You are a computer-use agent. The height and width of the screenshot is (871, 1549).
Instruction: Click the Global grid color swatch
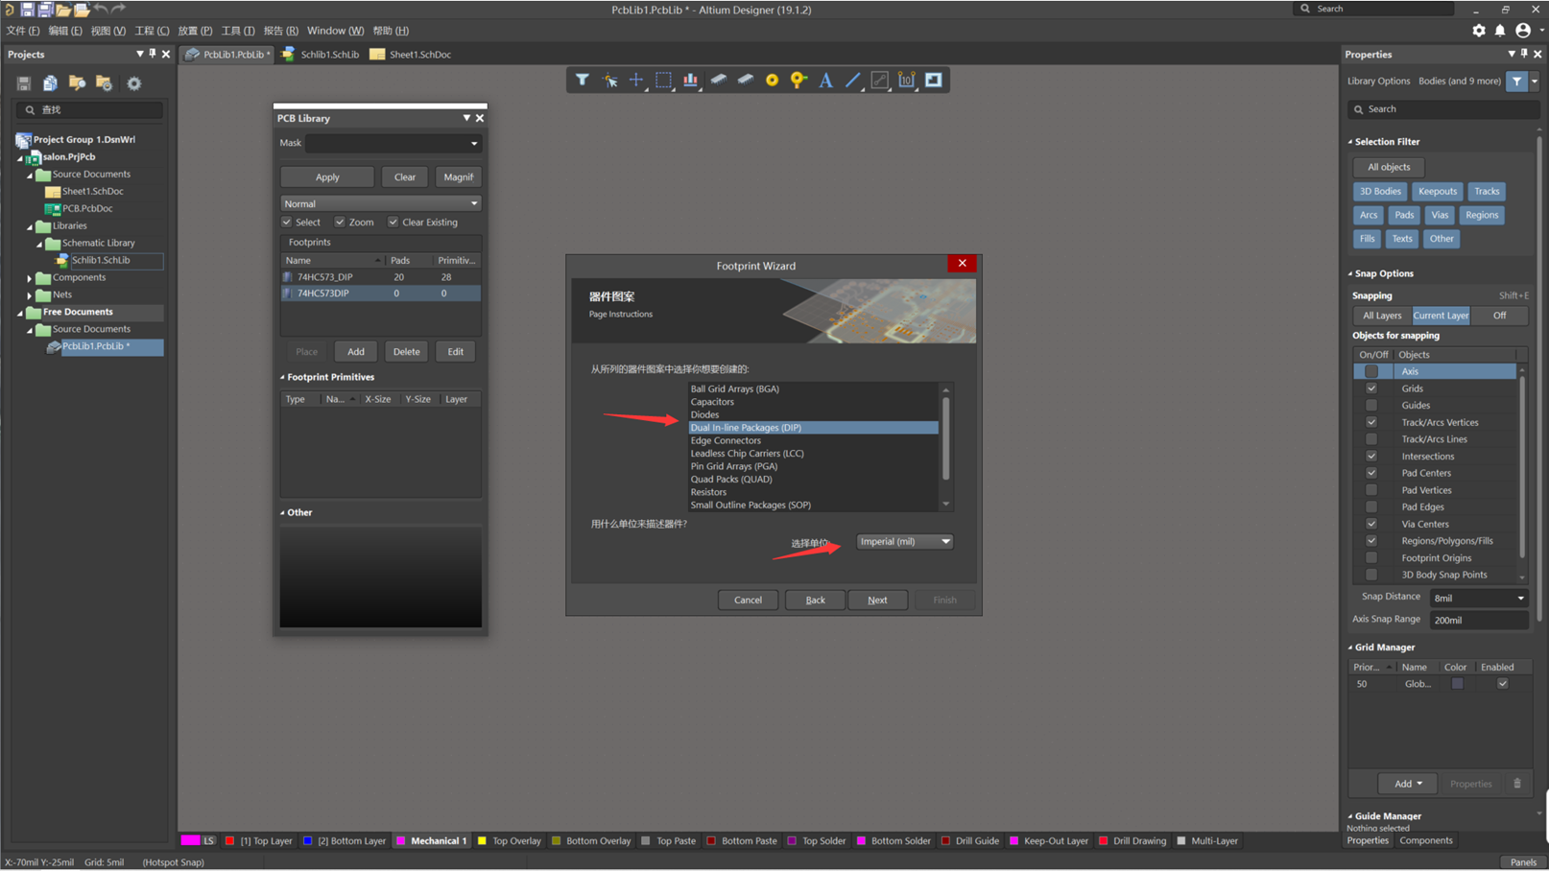(x=1457, y=684)
